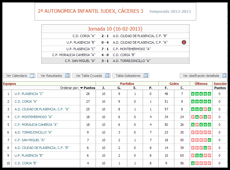Select the 0 - 4 score of U.P. Plasencia B match
This screenshot has width=230, height=170.
pyautogui.click(x=105, y=42)
